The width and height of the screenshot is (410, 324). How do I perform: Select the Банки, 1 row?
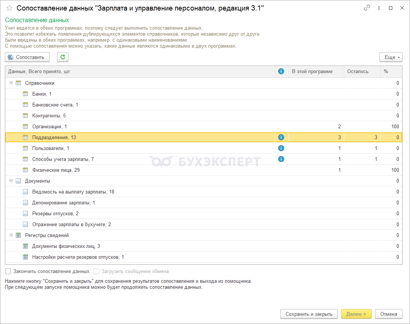click(x=203, y=94)
